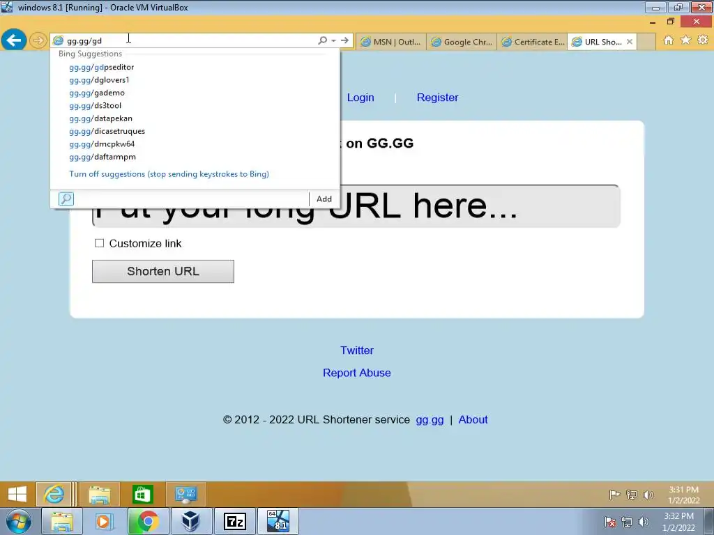Tick the Customize link checkbox
This screenshot has height=535, width=714.
[x=99, y=243]
